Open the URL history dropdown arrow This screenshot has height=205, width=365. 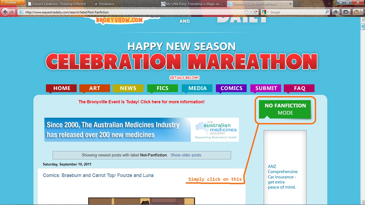coord(251,12)
